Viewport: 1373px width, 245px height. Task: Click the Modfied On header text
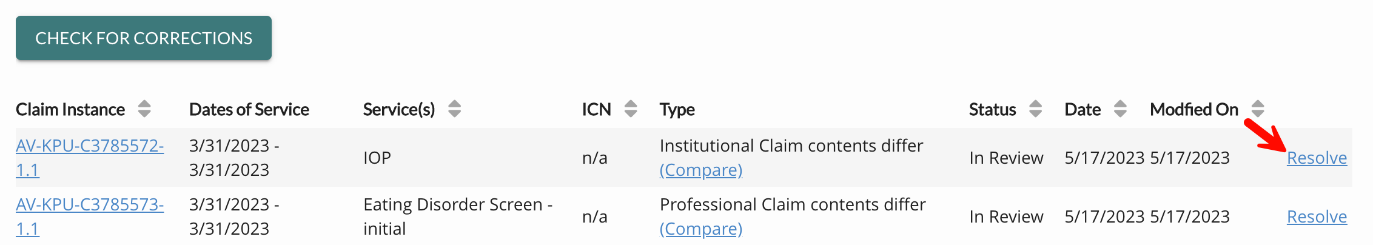click(1194, 109)
